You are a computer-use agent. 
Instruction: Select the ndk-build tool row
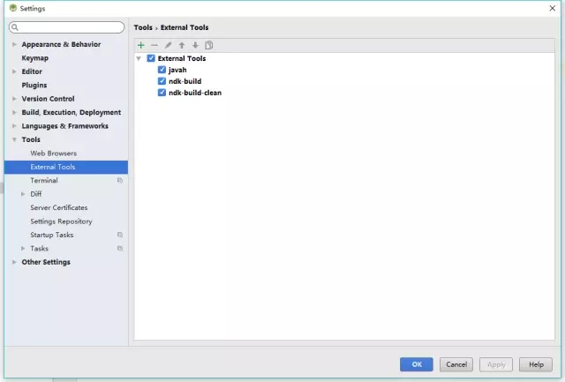point(185,81)
